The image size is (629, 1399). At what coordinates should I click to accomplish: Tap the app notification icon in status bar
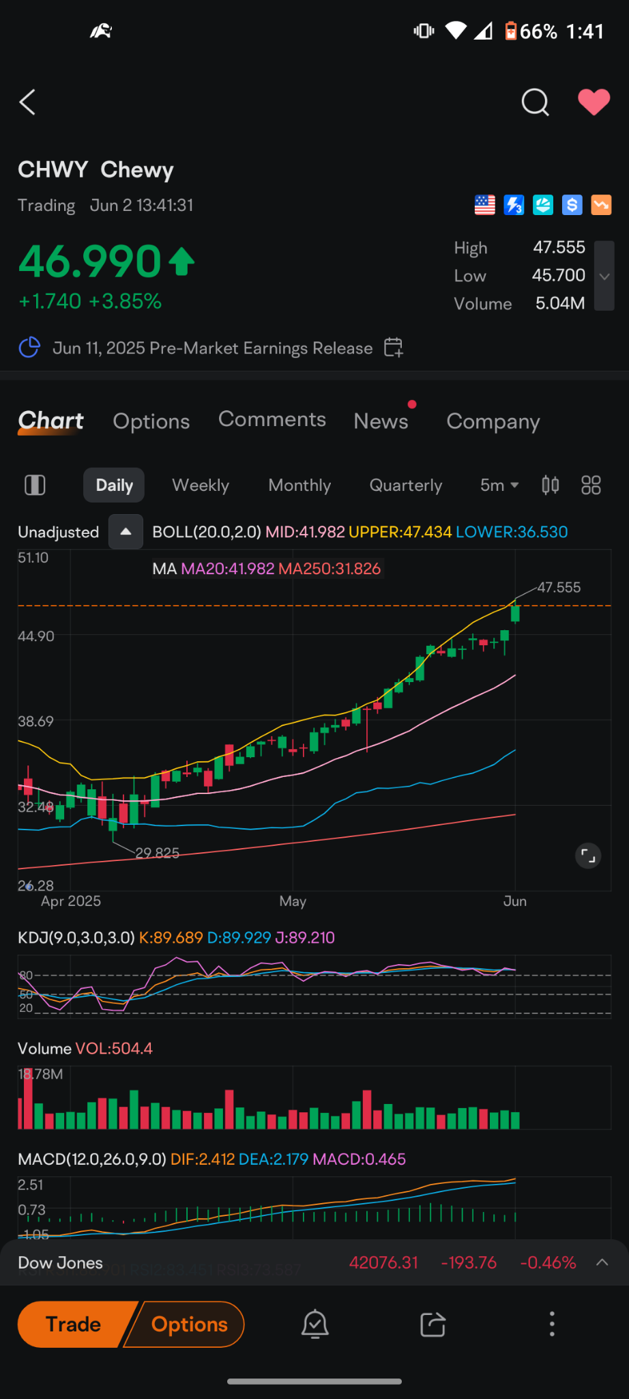point(101,31)
